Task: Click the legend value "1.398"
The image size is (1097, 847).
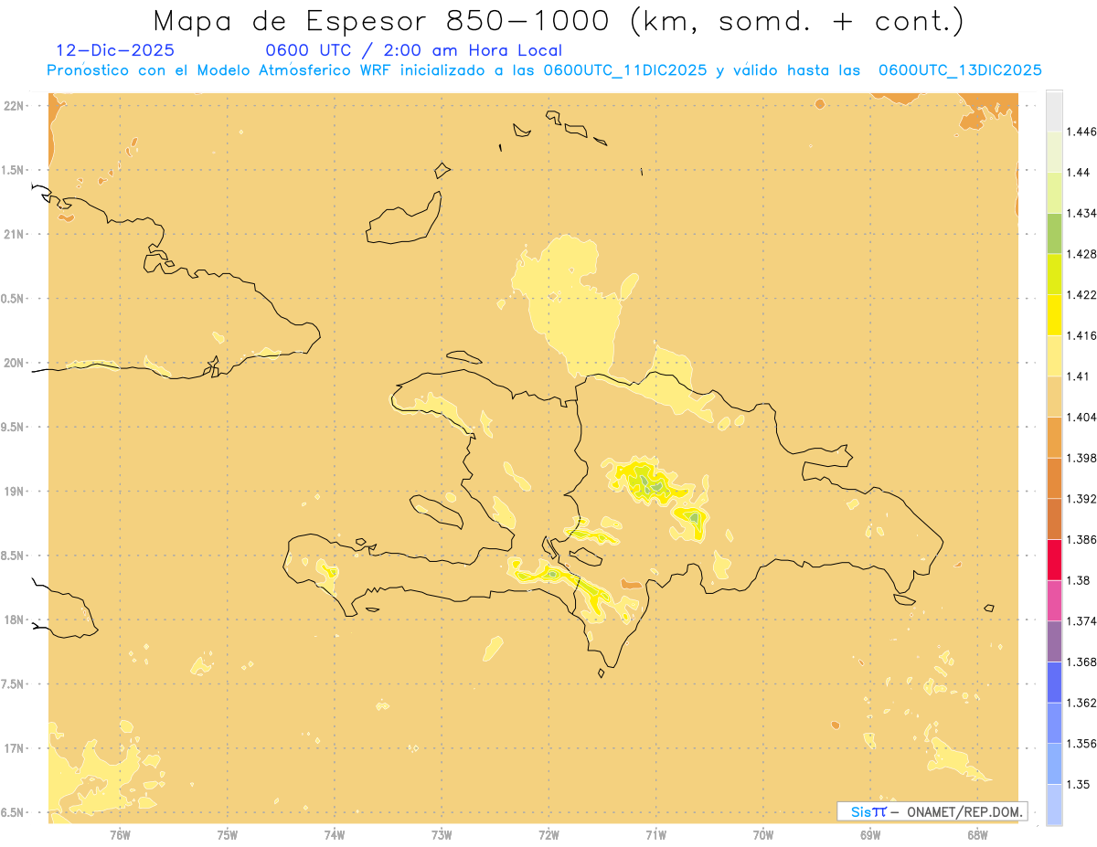Action: [x=1081, y=458]
